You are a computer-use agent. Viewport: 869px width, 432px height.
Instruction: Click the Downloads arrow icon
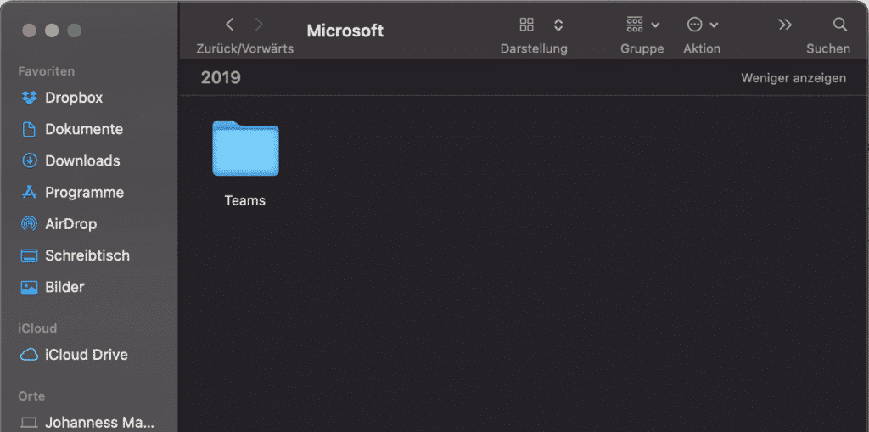pyautogui.click(x=29, y=160)
